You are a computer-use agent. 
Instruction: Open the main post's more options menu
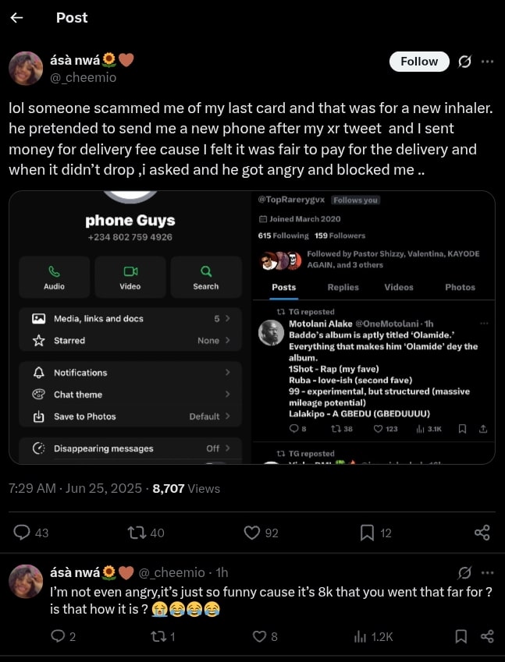pos(487,62)
